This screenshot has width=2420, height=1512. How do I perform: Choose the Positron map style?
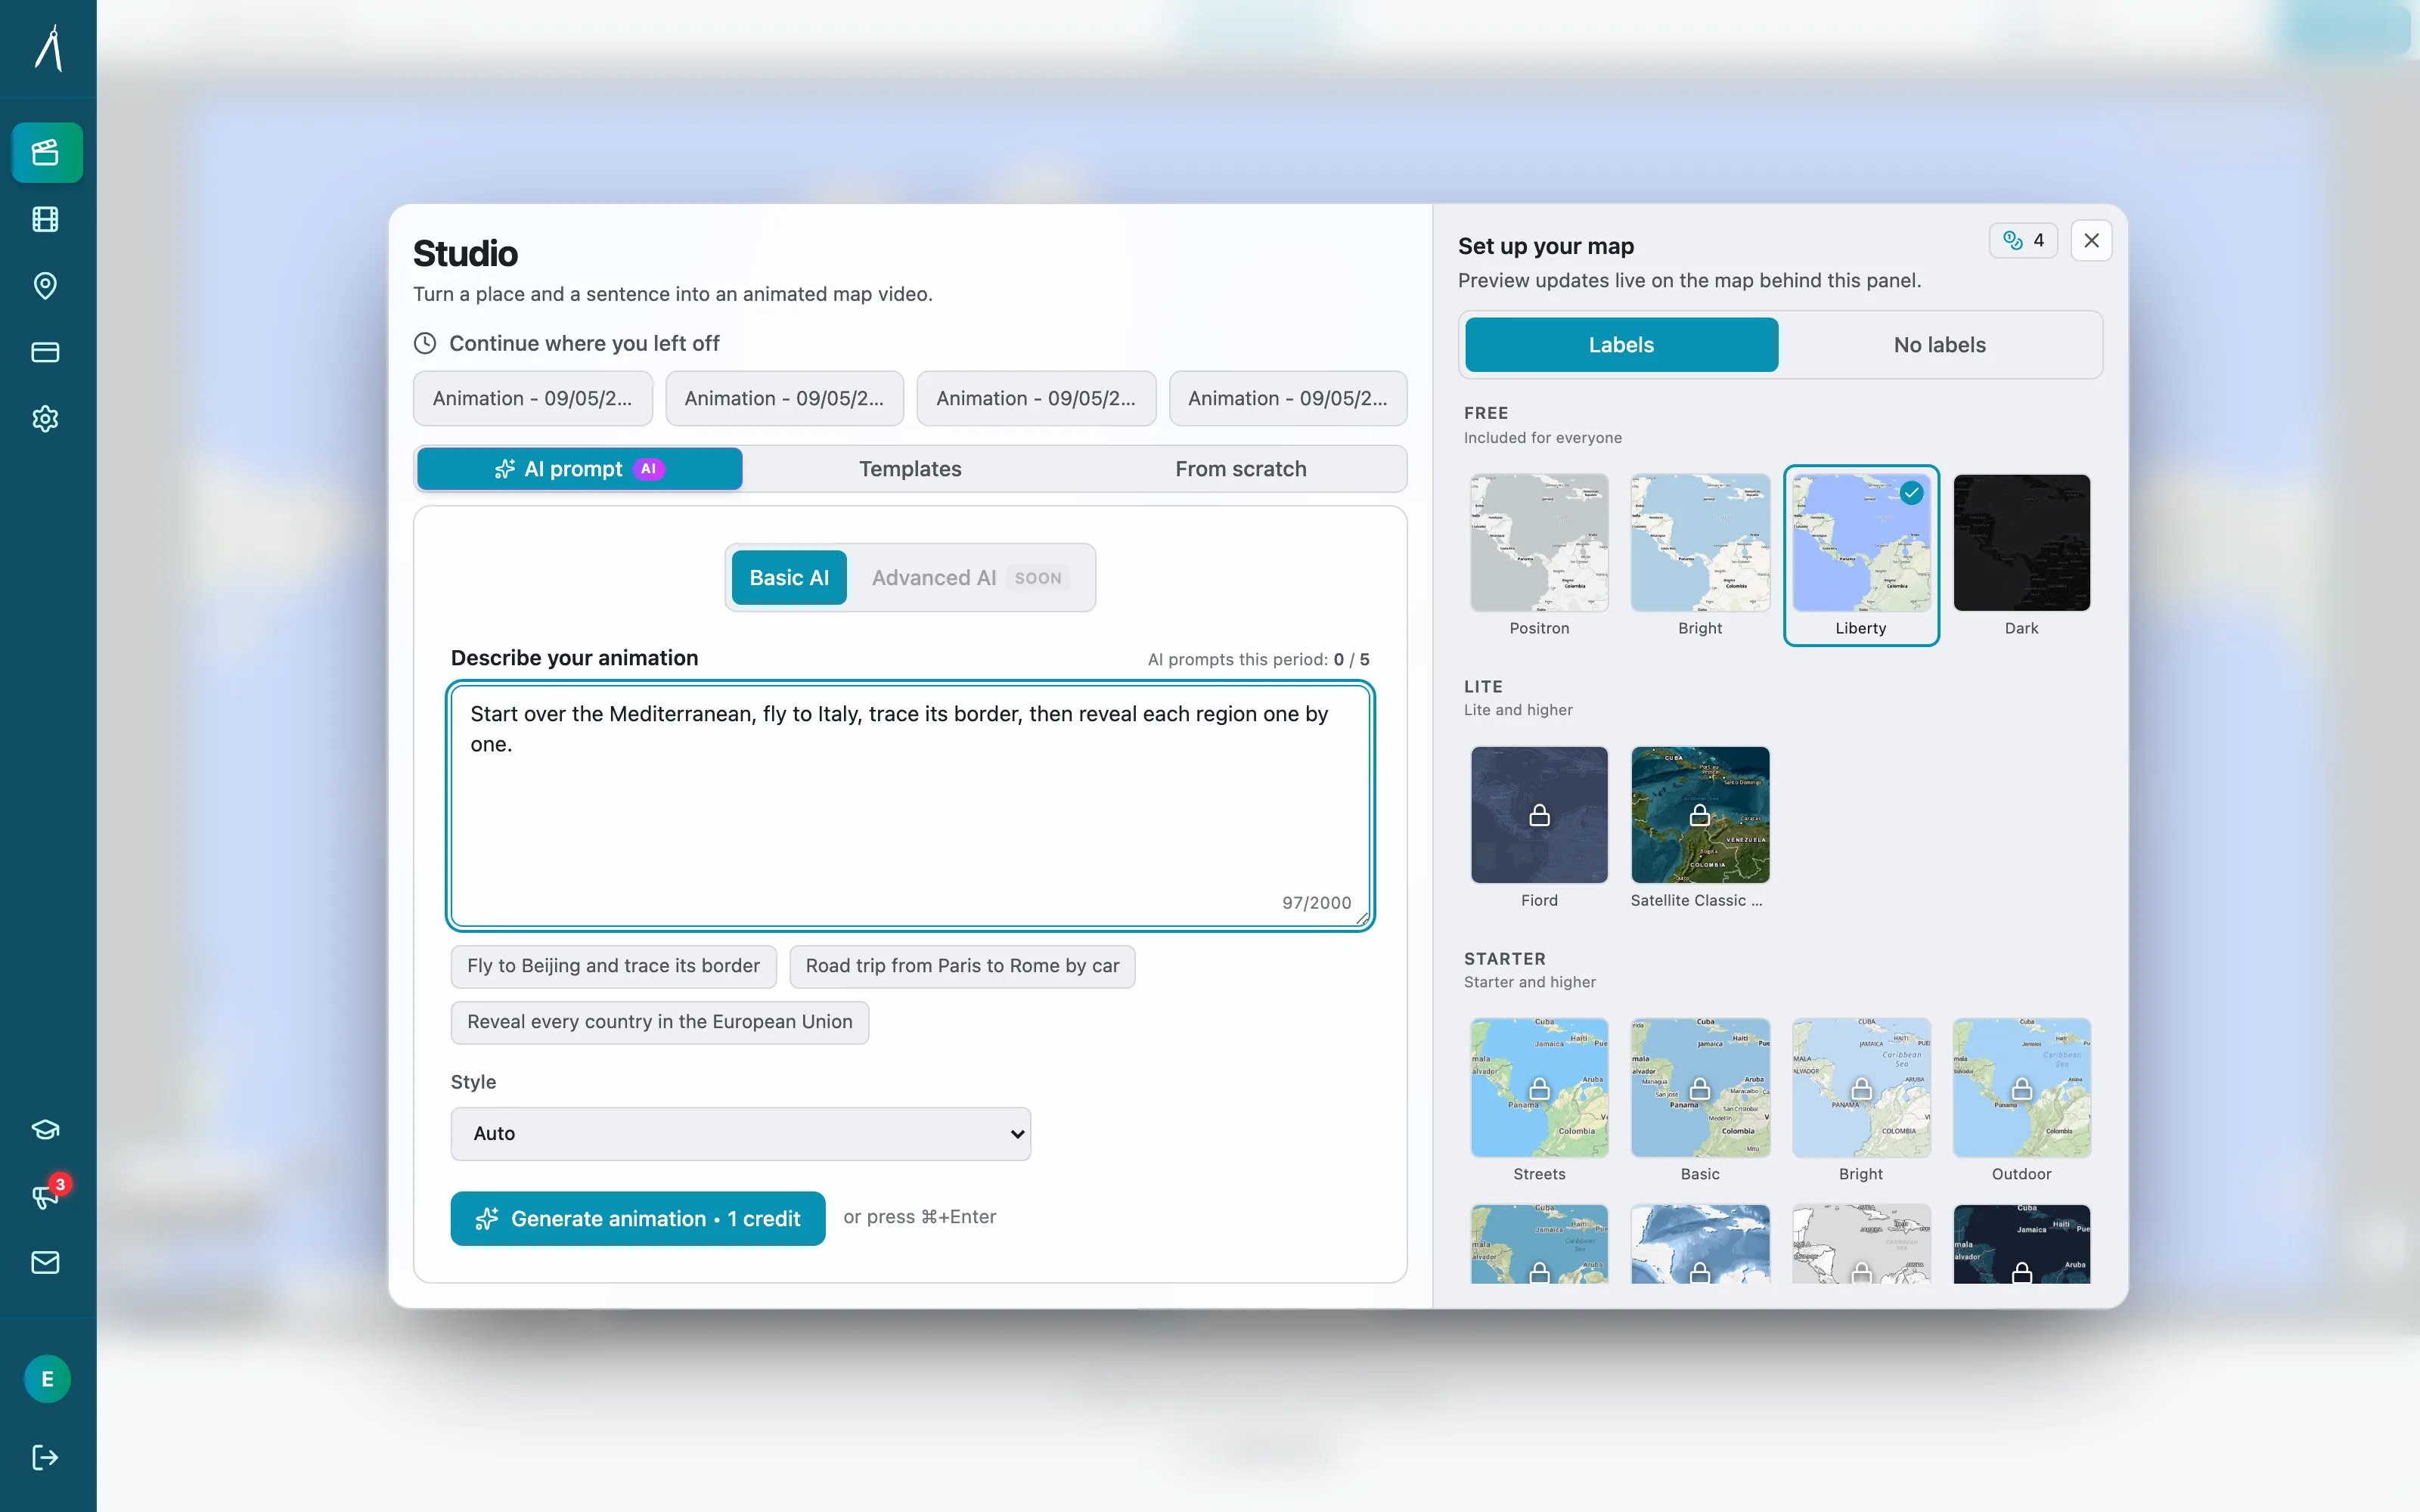[1539, 556]
